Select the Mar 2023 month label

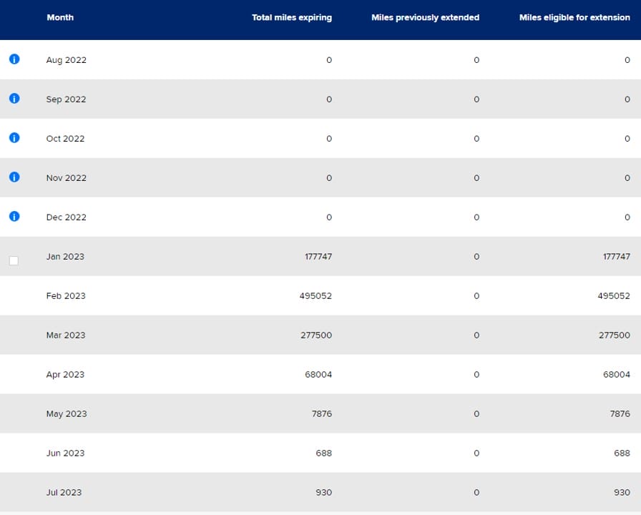[66, 335]
